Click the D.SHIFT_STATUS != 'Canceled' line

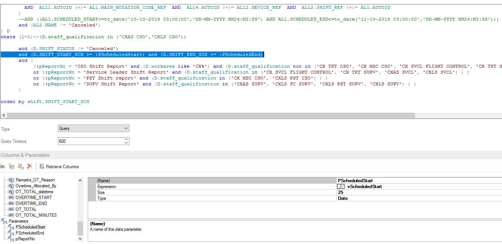point(68,49)
